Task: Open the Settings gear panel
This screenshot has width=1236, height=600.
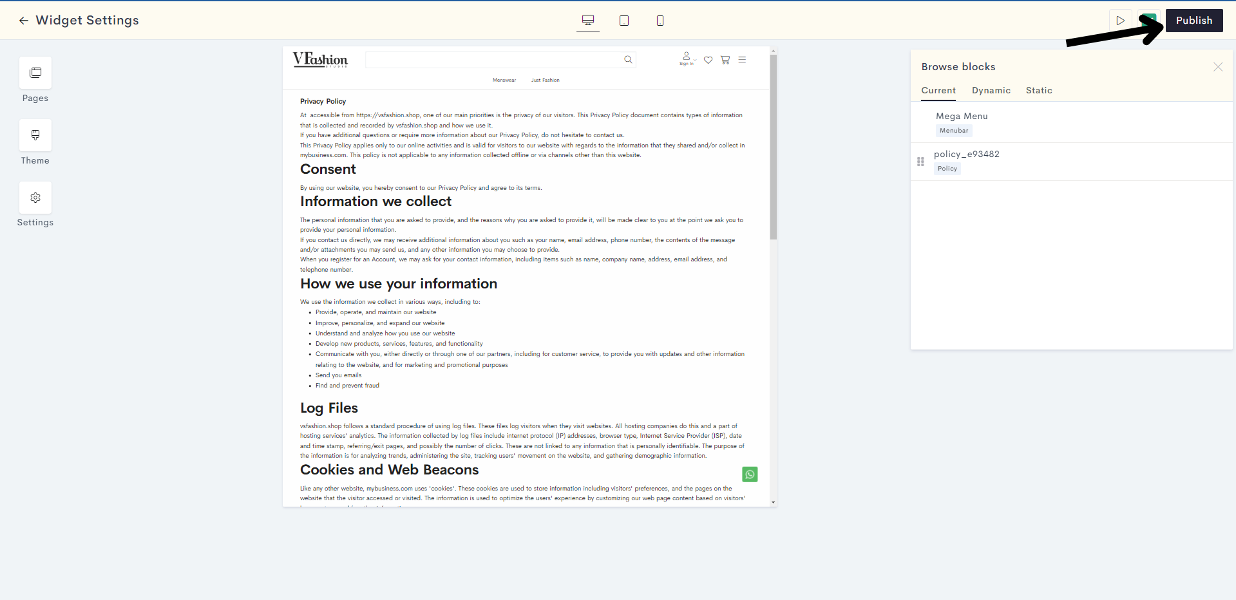Action: click(x=35, y=198)
